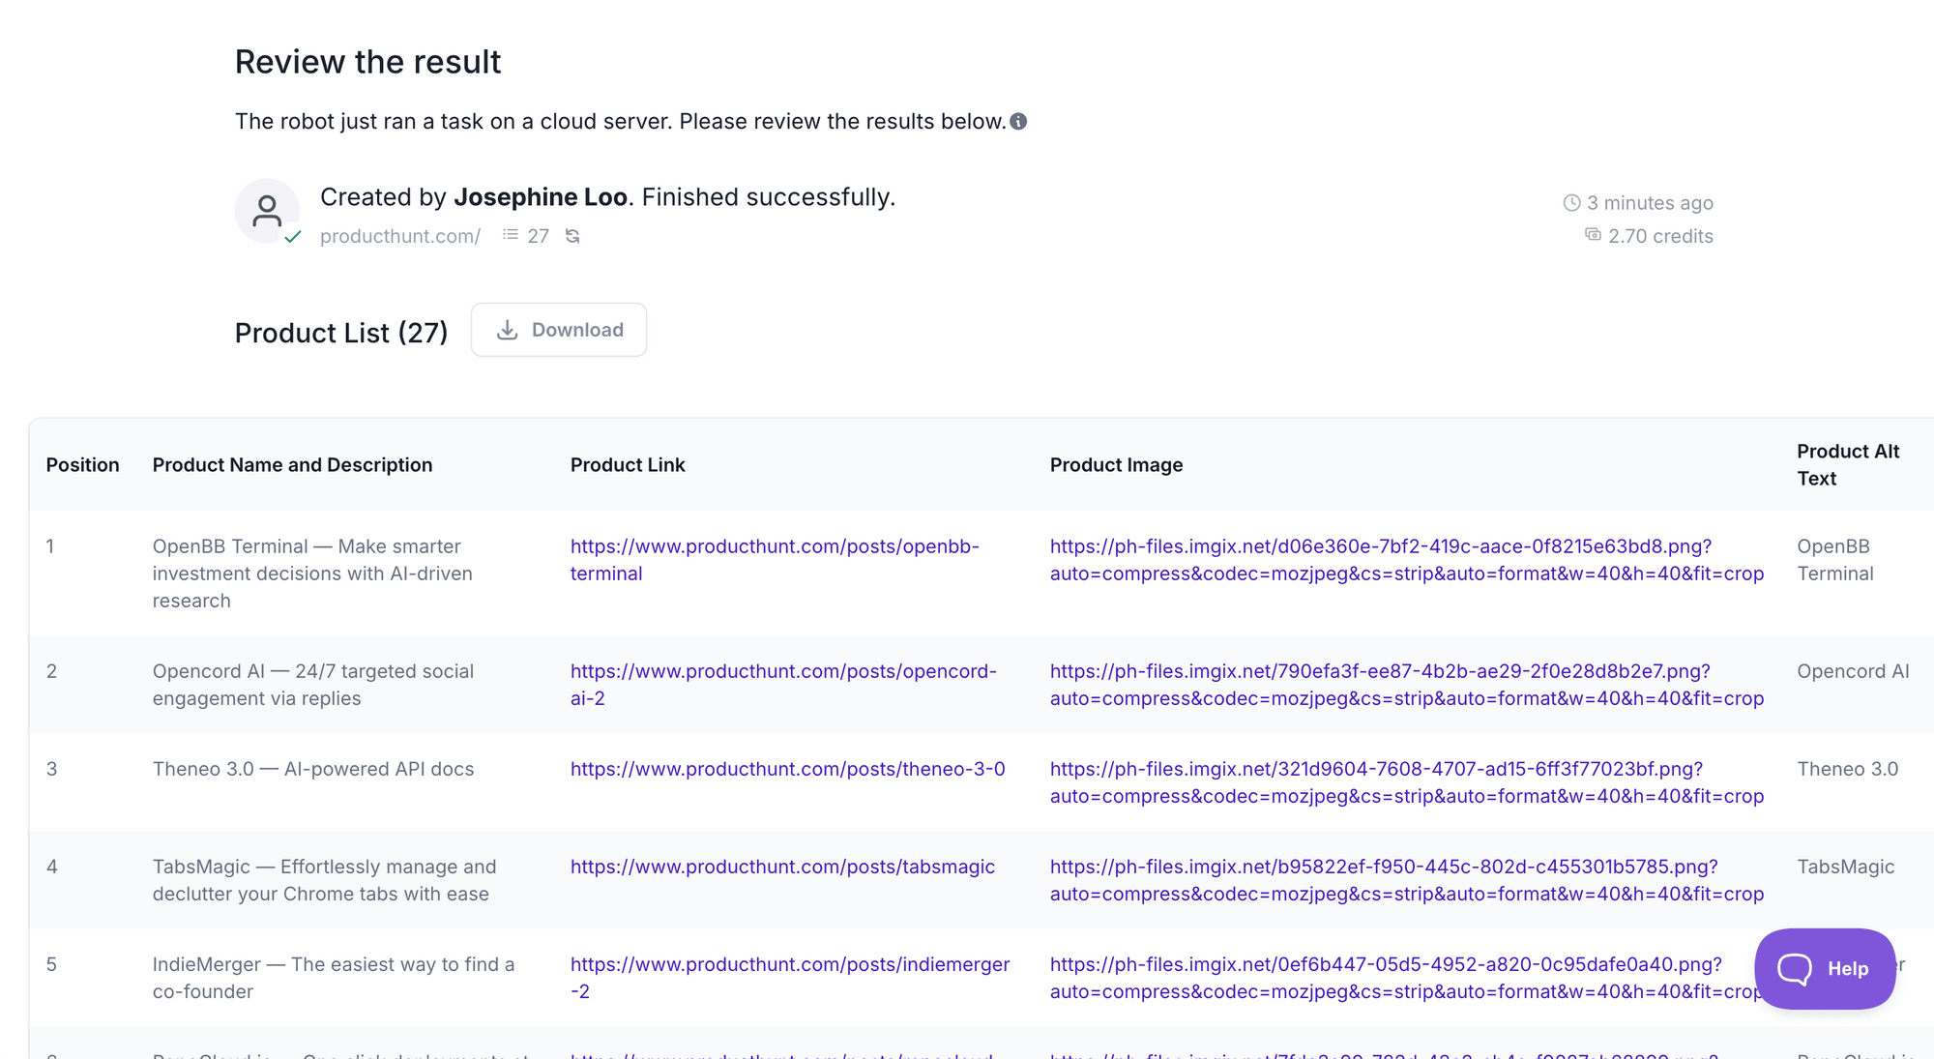Open the opencord-ai-2 product link
Viewport: 1934px width, 1059px height.
(783, 685)
